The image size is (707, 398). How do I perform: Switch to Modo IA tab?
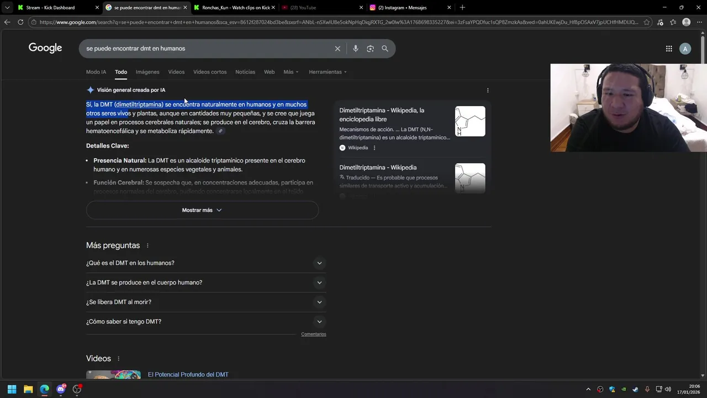pyautogui.click(x=96, y=72)
